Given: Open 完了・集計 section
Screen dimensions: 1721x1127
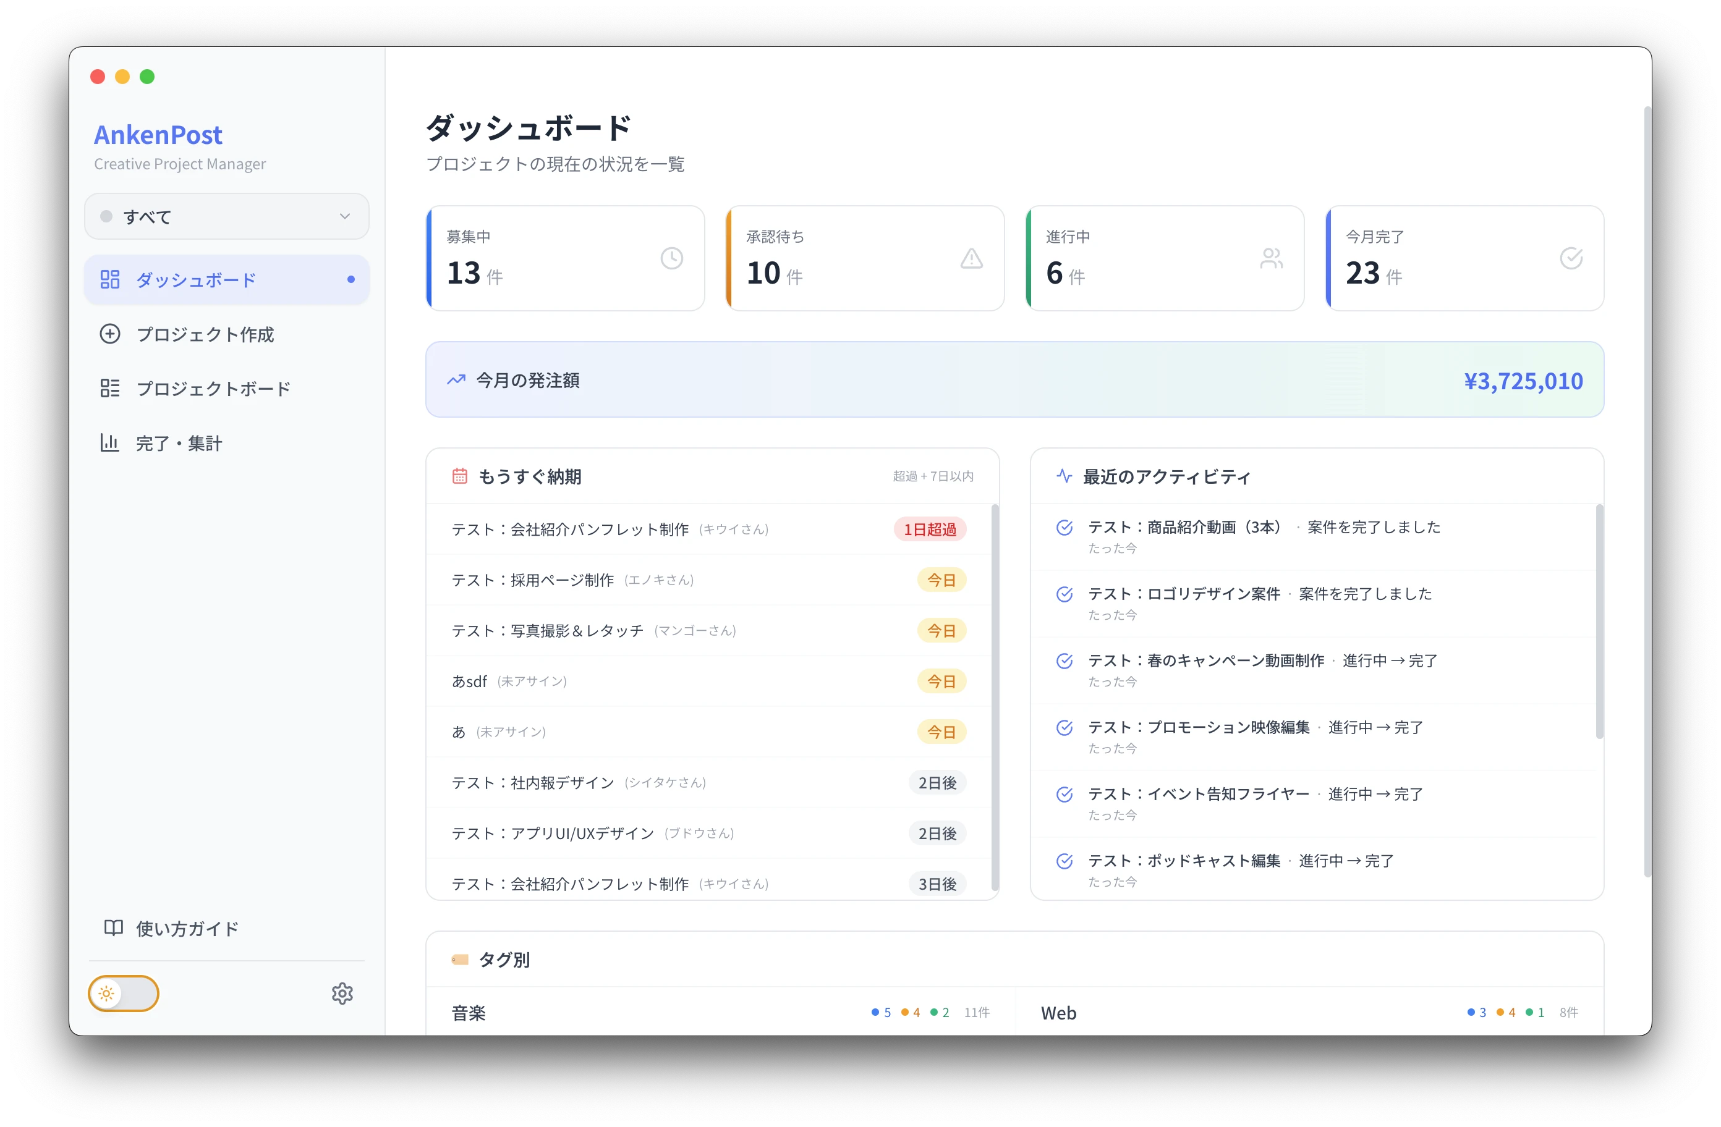Looking at the screenshot, I should tap(226, 442).
